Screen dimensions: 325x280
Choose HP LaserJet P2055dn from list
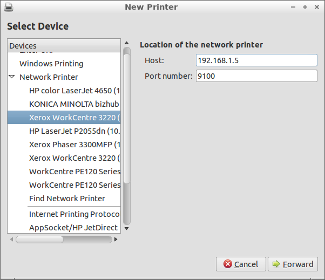pyautogui.click(x=74, y=131)
